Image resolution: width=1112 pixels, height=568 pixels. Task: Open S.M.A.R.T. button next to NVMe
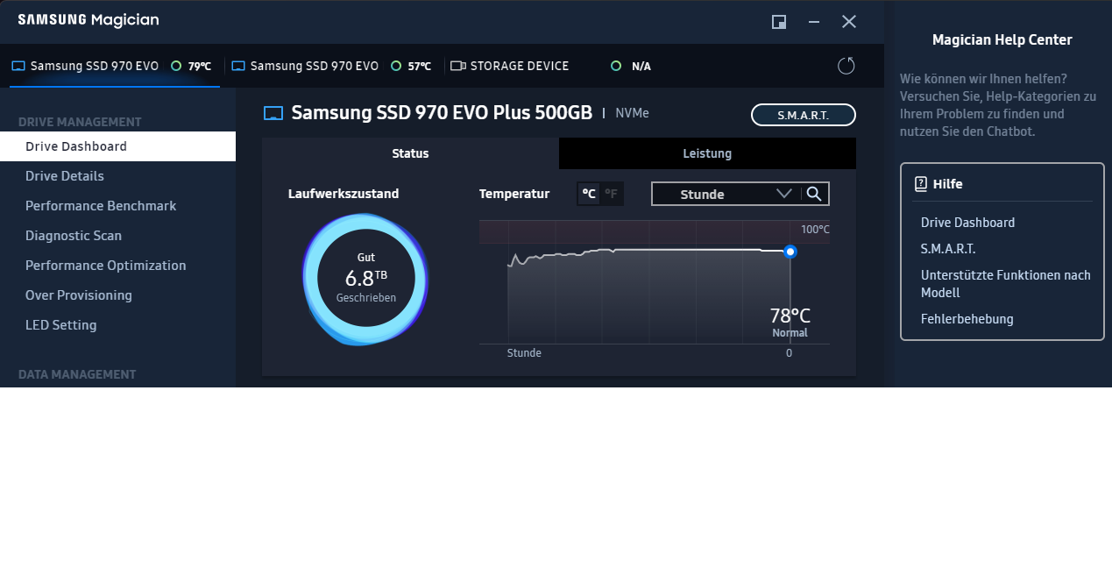pyautogui.click(x=803, y=115)
